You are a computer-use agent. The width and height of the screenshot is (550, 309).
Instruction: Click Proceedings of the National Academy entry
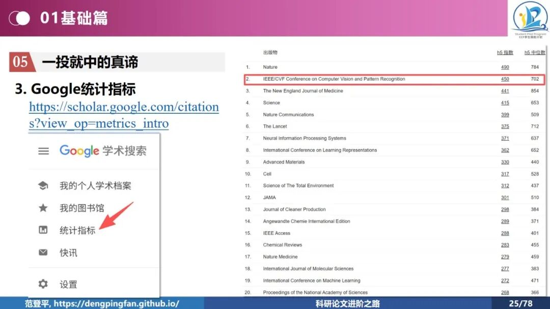315,293
